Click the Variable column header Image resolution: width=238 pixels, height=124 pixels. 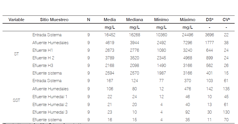pyautogui.click(x=16, y=20)
